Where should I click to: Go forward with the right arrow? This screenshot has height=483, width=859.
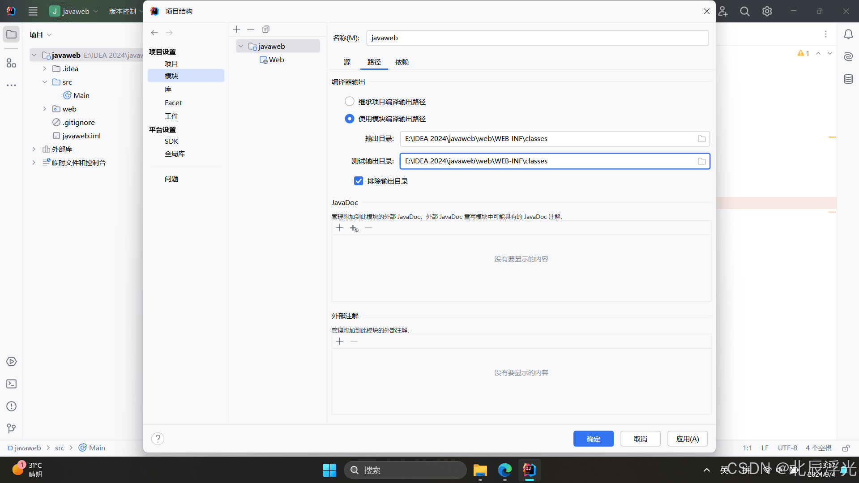coord(169,33)
